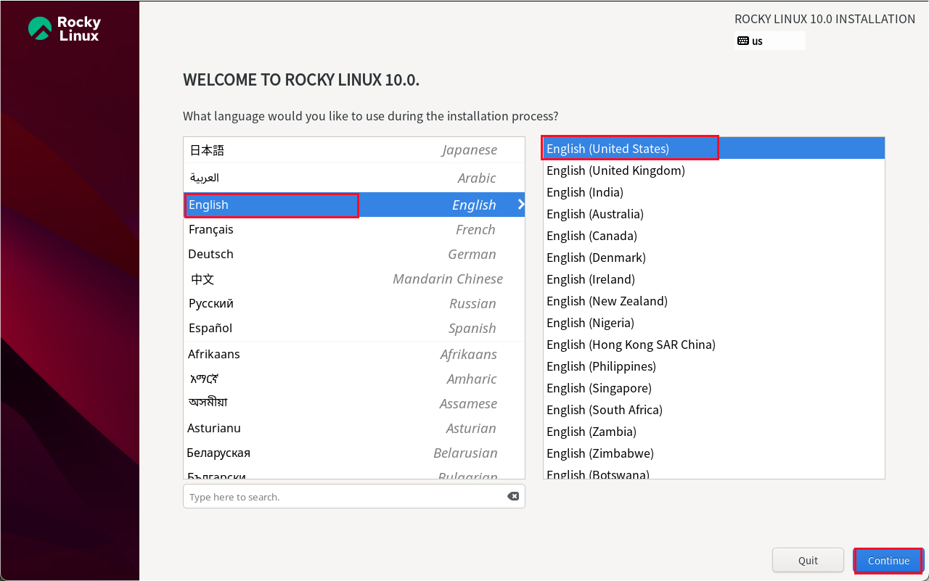This screenshot has width=929, height=581.
Task: Select the Assamese language row
Action: click(x=353, y=403)
